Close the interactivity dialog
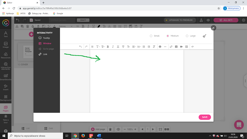 [213, 28]
